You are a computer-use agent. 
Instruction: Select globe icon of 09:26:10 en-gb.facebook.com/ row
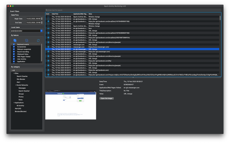coord(48,70)
